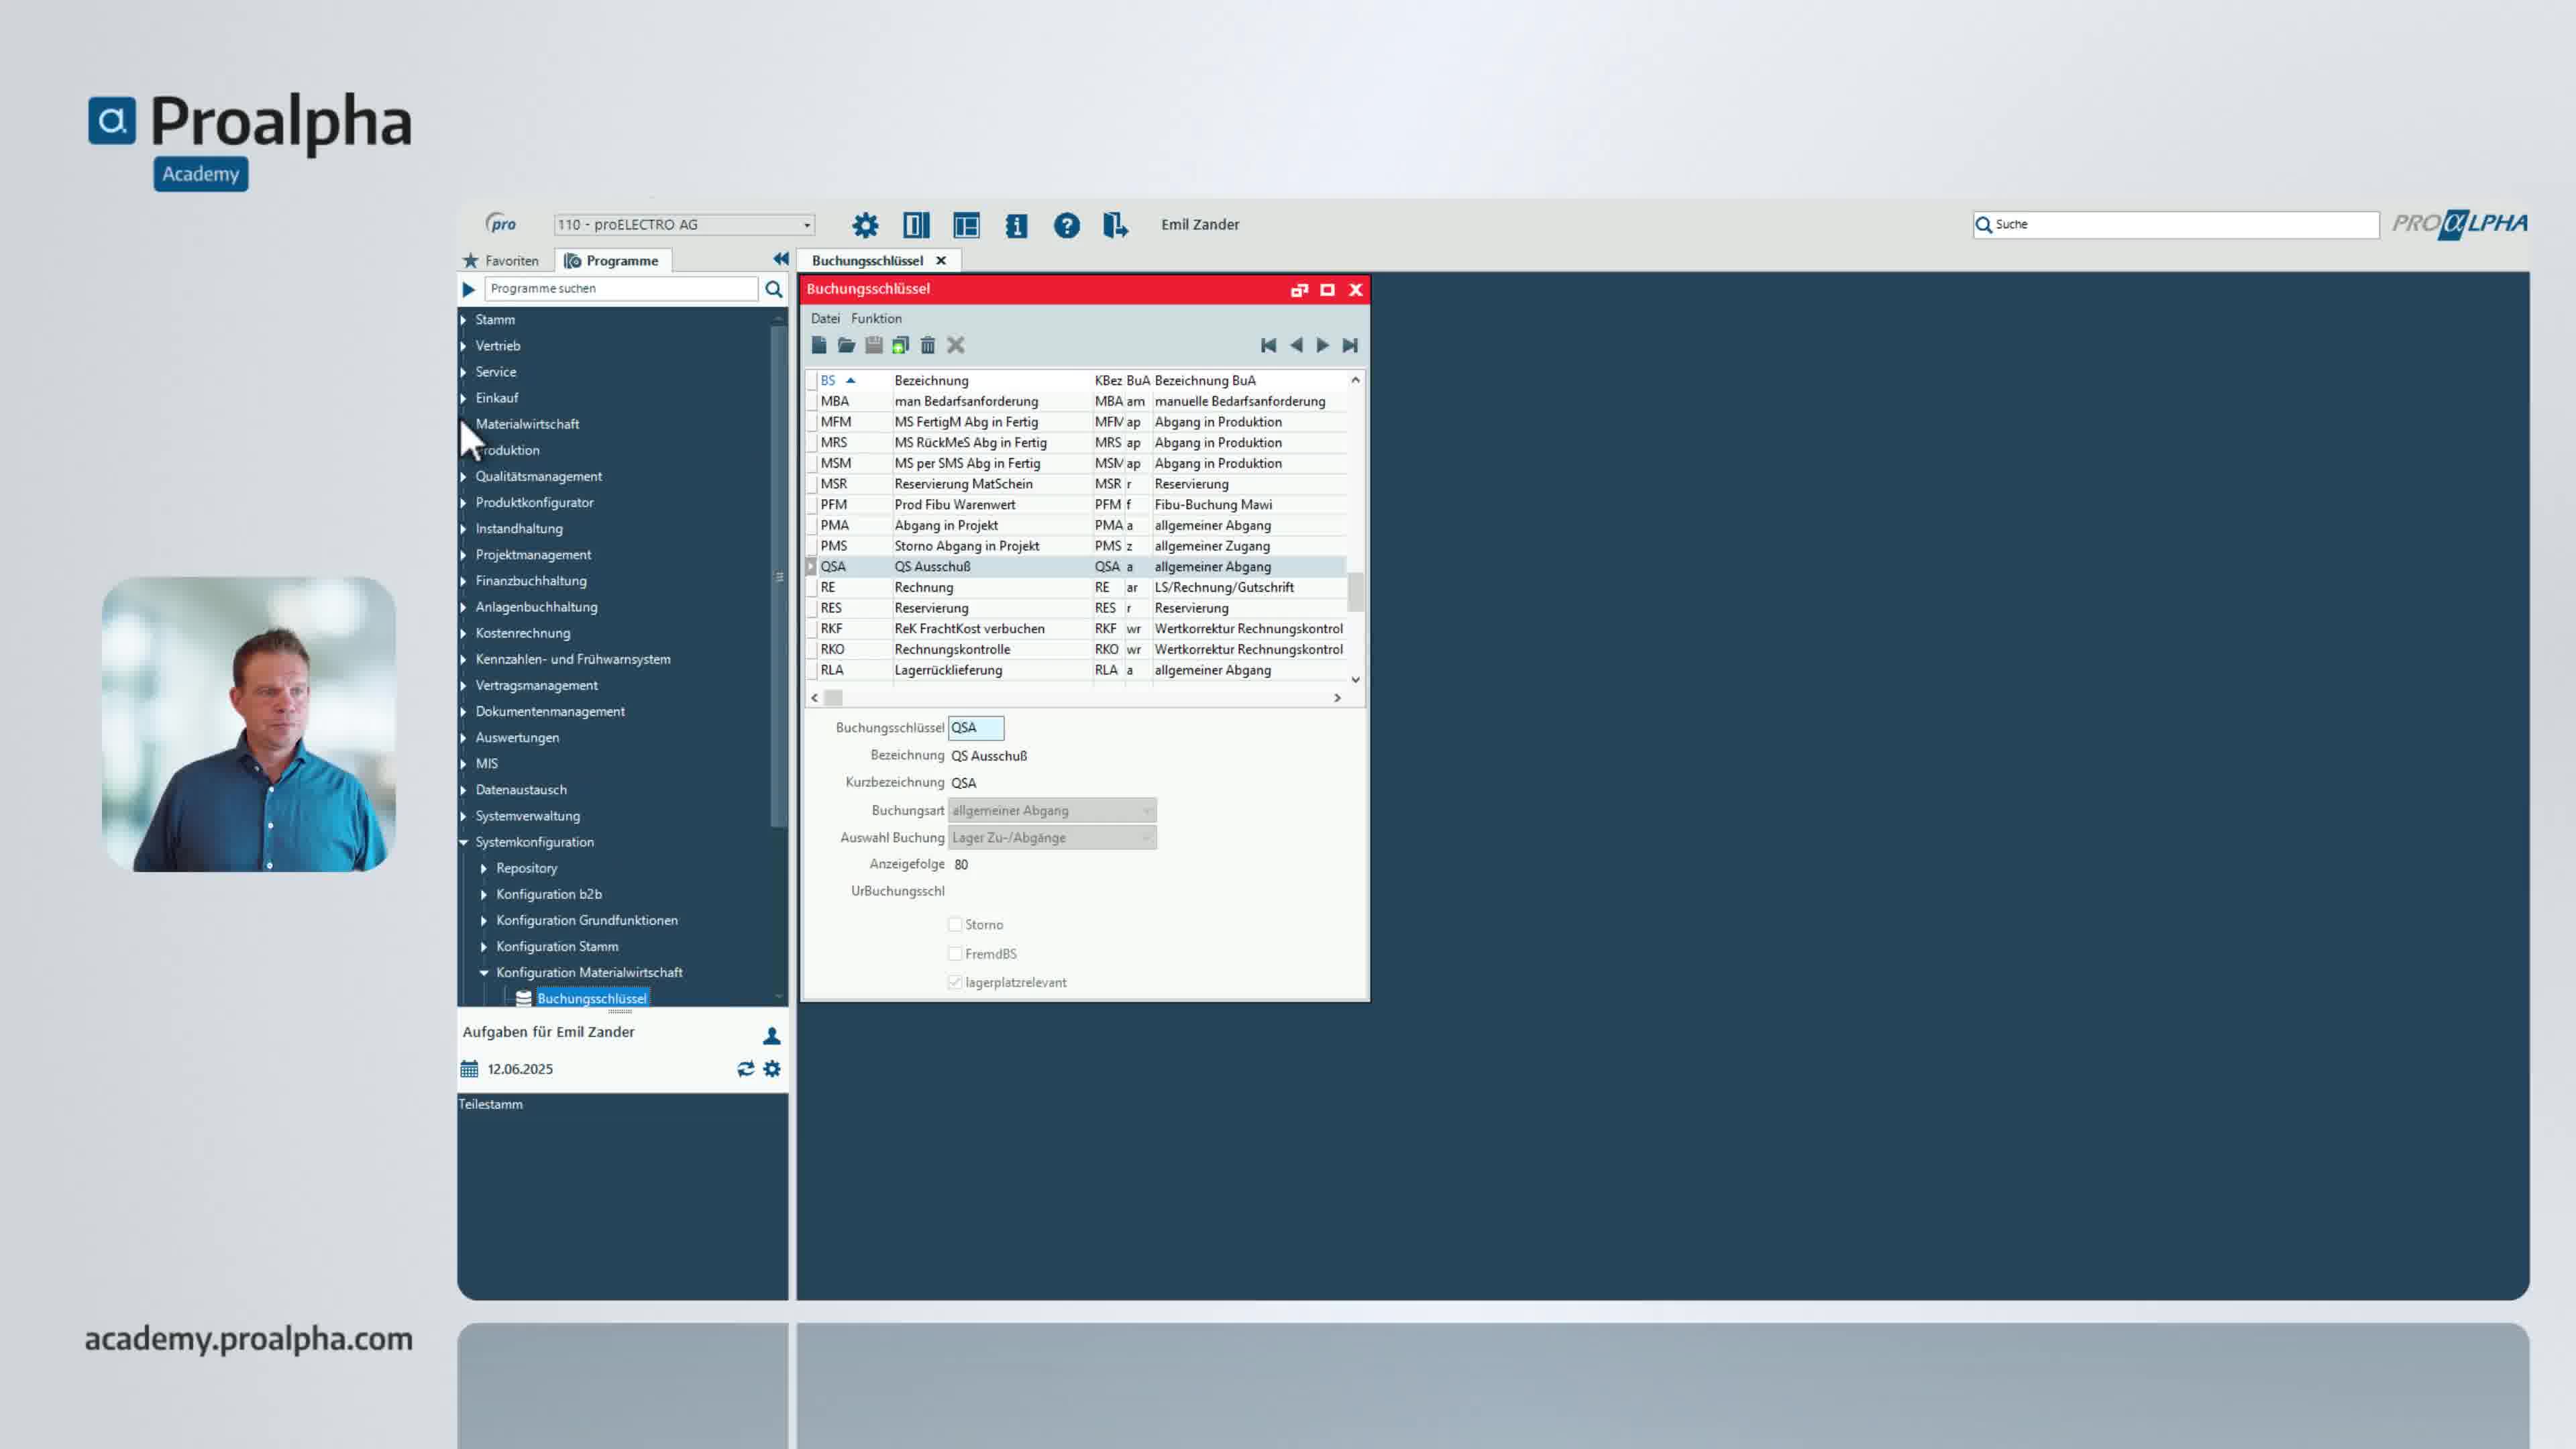Click the settings gear icon in top toolbar
This screenshot has height=1449, width=2576.
point(865,225)
